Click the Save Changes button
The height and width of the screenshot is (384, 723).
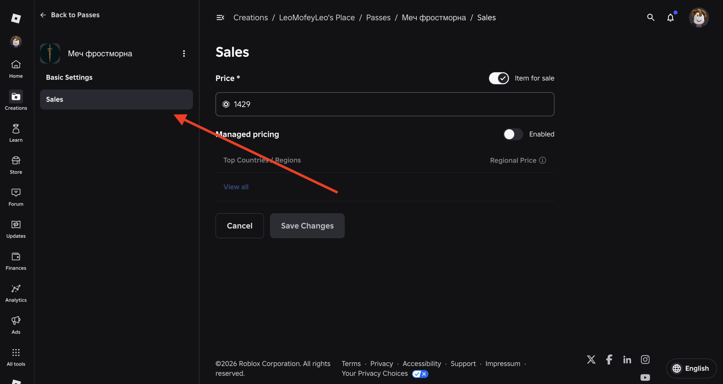tap(307, 226)
